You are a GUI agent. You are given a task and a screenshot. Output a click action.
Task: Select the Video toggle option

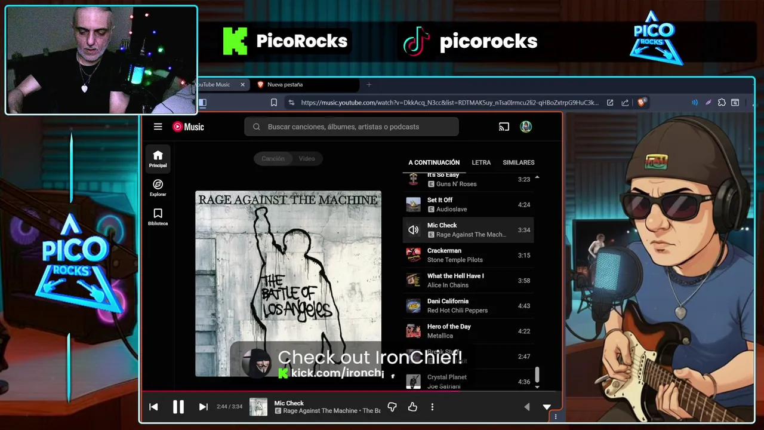[307, 158]
